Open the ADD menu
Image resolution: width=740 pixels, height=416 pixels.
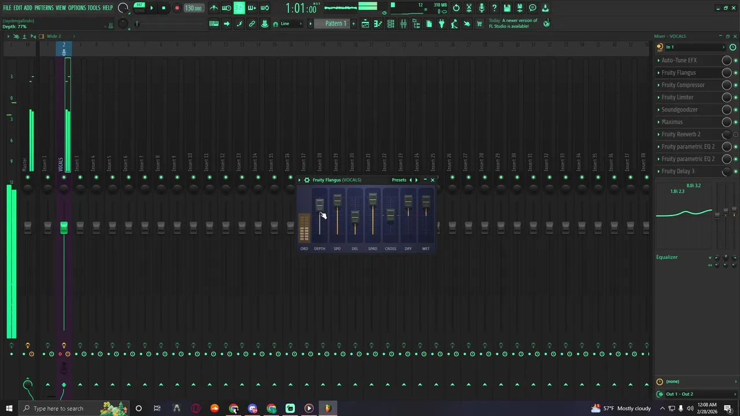point(28,8)
